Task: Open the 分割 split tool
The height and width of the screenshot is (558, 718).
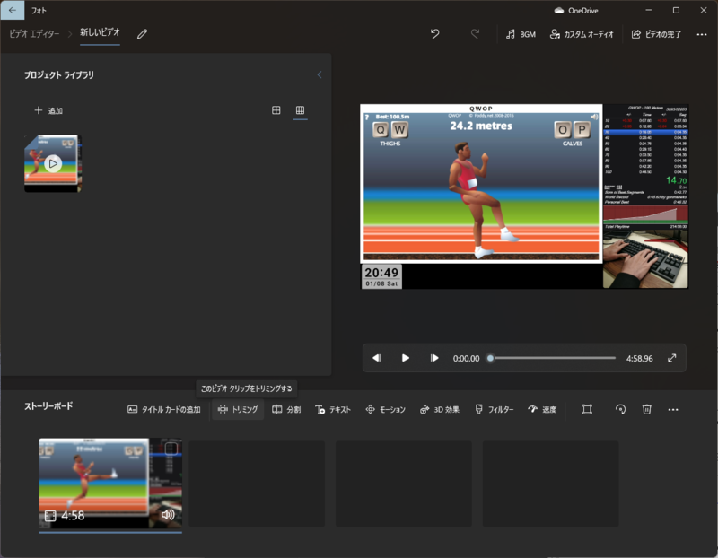Action: click(286, 409)
